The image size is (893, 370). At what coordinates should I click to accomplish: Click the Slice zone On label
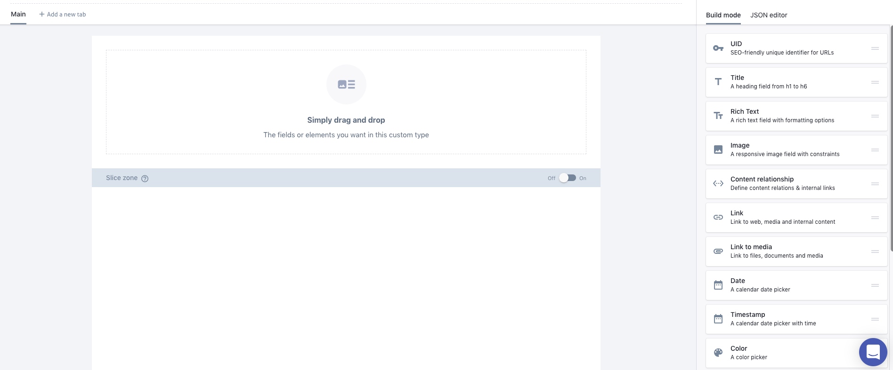pyautogui.click(x=583, y=178)
